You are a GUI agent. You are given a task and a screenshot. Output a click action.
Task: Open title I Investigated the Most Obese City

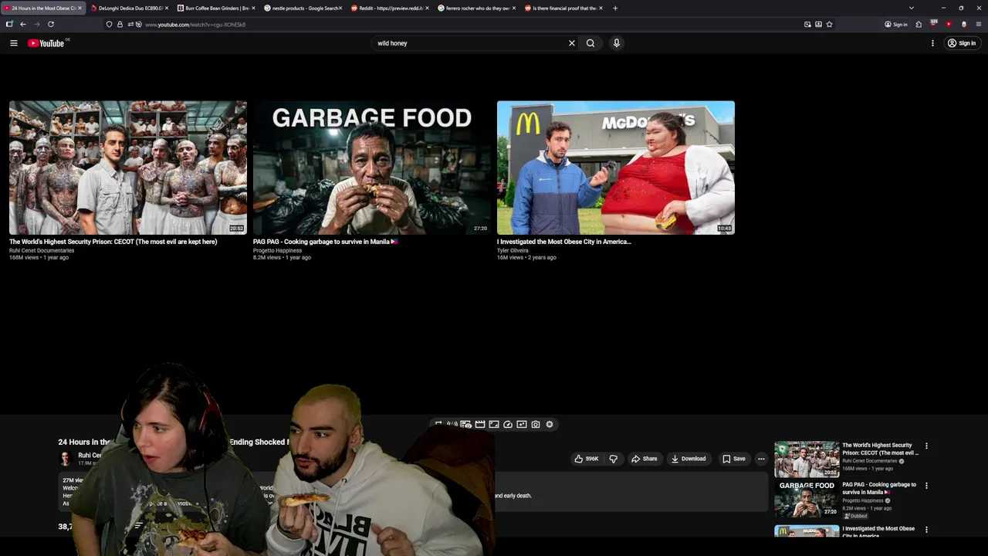coord(564,242)
